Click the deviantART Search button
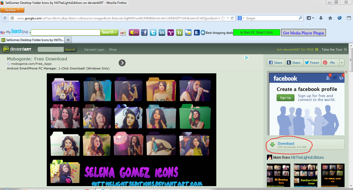 pos(70,49)
